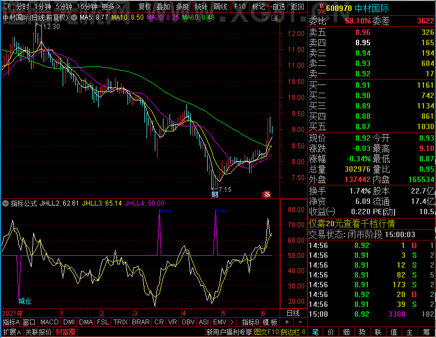Viewport: 436px width, 338px height.
Task: Click the 指标A indicator button
Action: pyautogui.click(x=11, y=322)
